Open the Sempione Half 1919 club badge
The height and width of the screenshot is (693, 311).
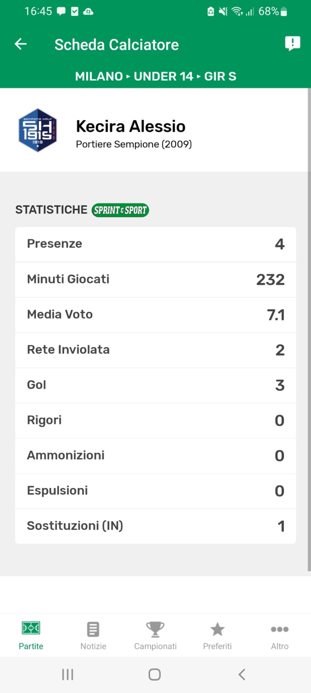pos(38,130)
